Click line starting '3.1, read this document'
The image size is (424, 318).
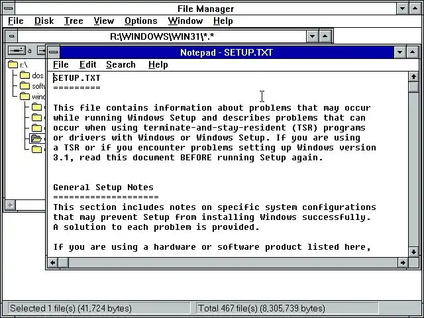(188, 158)
